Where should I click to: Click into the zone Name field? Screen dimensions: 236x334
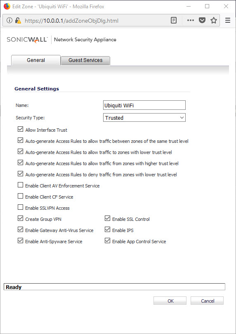pyautogui.click(x=144, y=105)
